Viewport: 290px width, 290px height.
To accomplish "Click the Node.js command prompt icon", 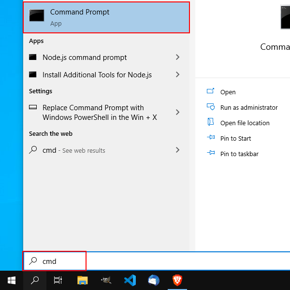I will tap(33, 57).
